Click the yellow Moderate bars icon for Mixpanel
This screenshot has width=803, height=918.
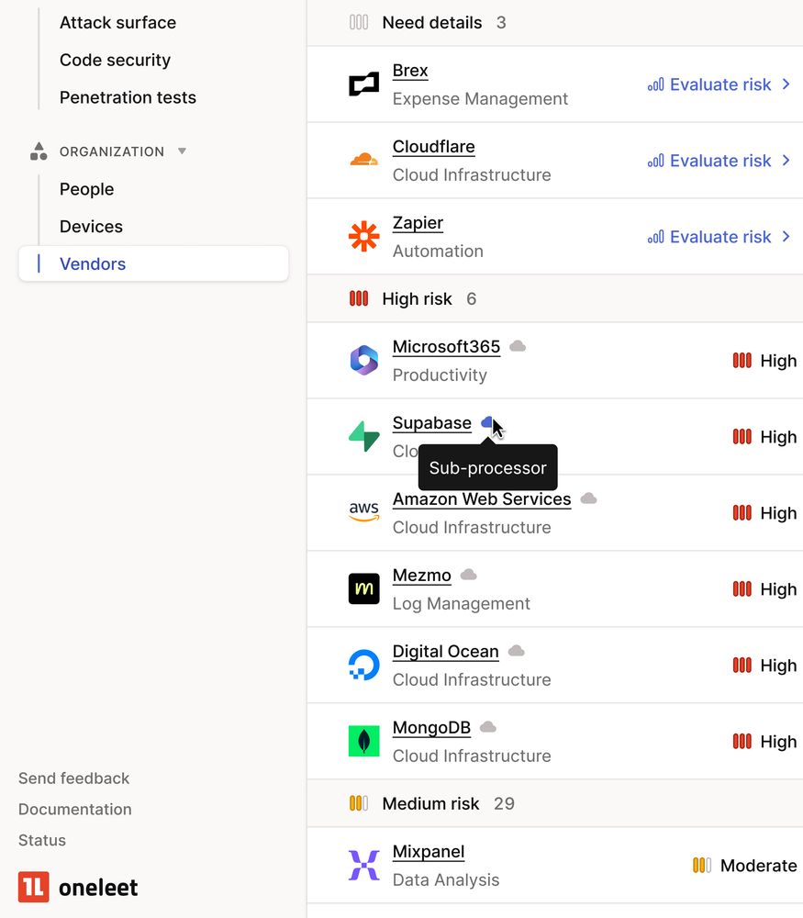pos(702,866)
